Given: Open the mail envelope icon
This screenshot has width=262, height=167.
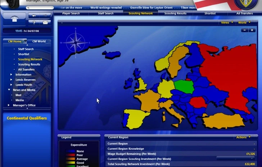Looking at the screenshot, I should pos(45,23).
